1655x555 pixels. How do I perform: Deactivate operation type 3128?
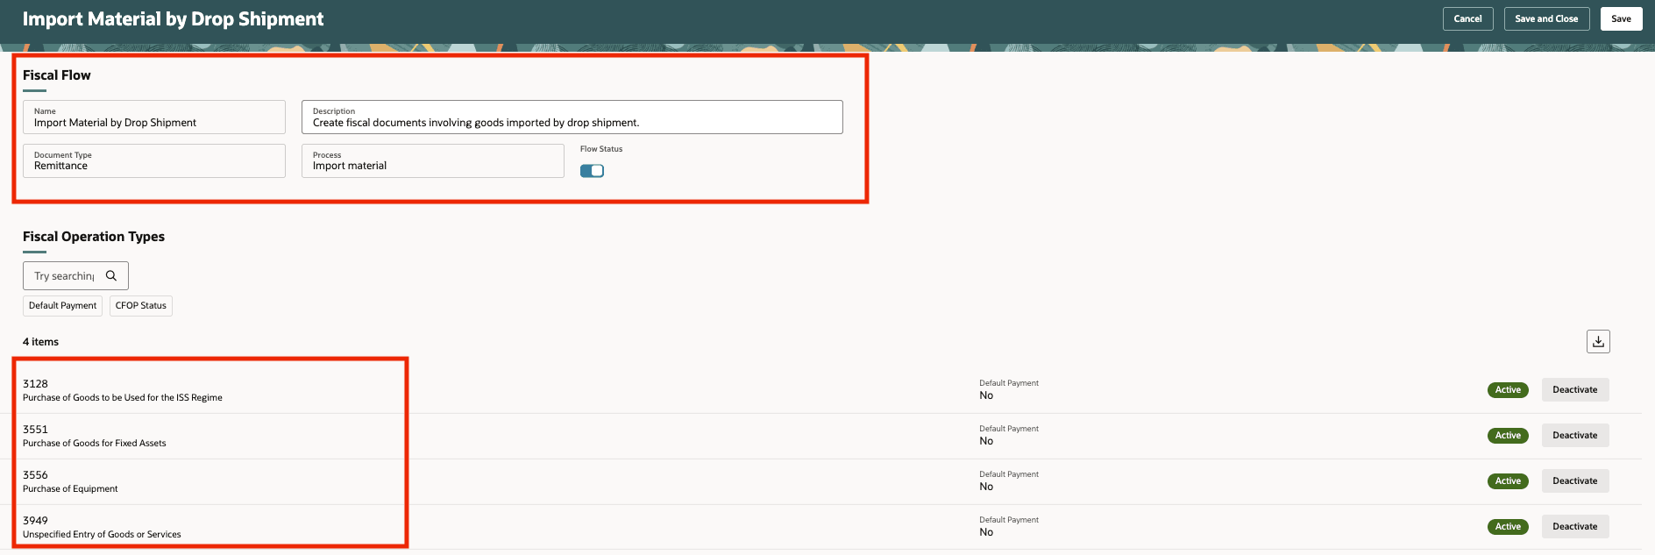[x=1575, y=390]
